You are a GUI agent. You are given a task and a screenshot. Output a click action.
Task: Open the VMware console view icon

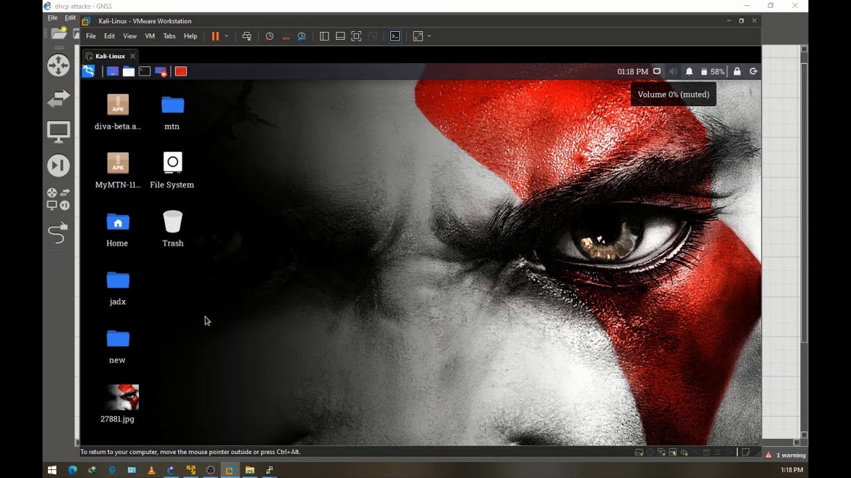[395, 36]
